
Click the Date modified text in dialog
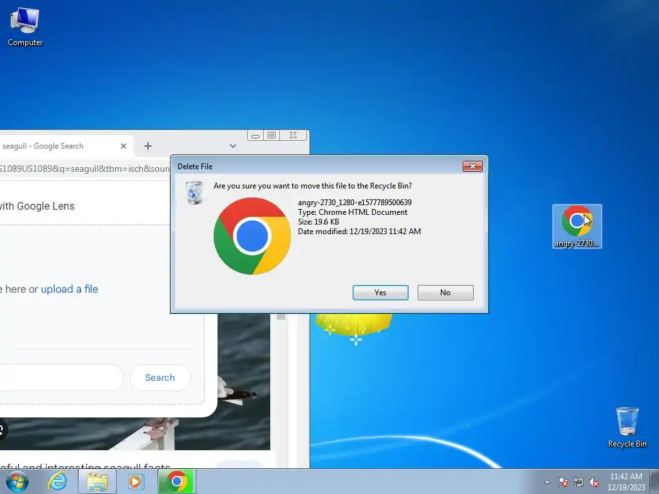point(359,232)
